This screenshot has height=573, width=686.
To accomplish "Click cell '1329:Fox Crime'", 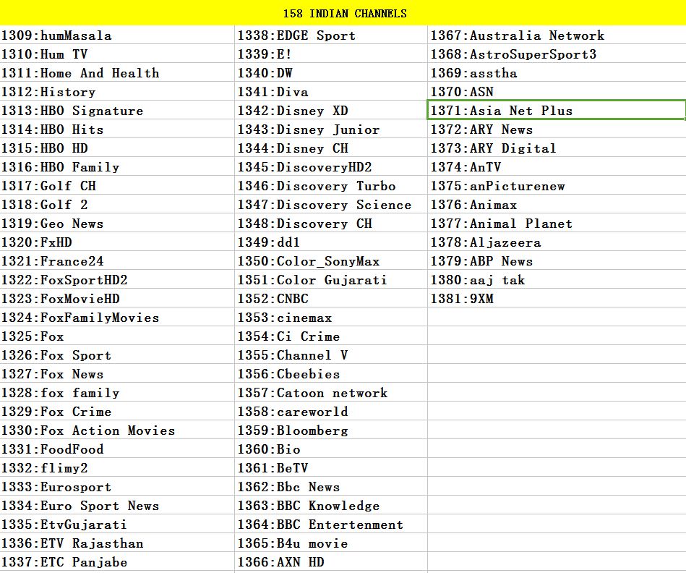I will pos(117,412).
